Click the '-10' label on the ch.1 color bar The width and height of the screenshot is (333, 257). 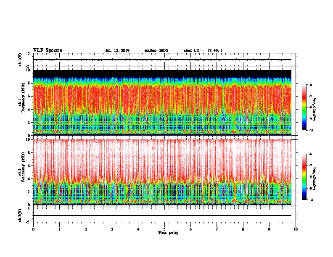coord(311,131)
